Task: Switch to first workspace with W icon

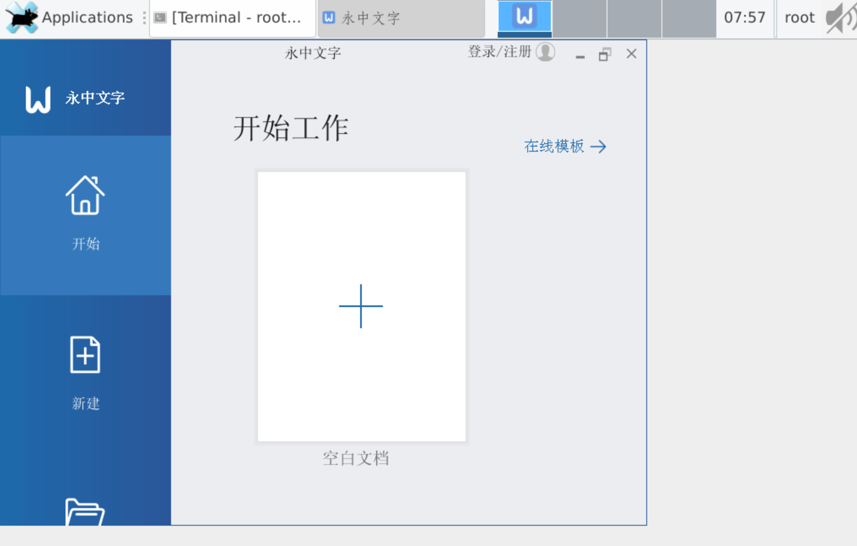Action: [524, 18]
